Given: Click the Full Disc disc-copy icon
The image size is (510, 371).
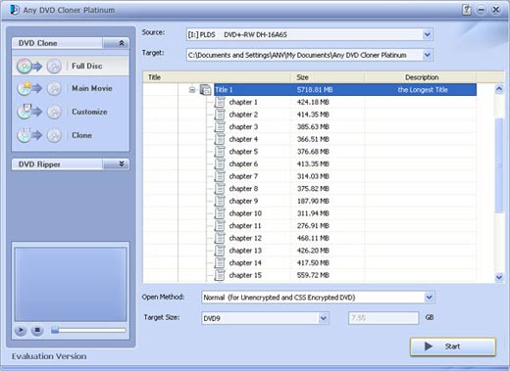Looking at the screenshot, I should (39, 67).
